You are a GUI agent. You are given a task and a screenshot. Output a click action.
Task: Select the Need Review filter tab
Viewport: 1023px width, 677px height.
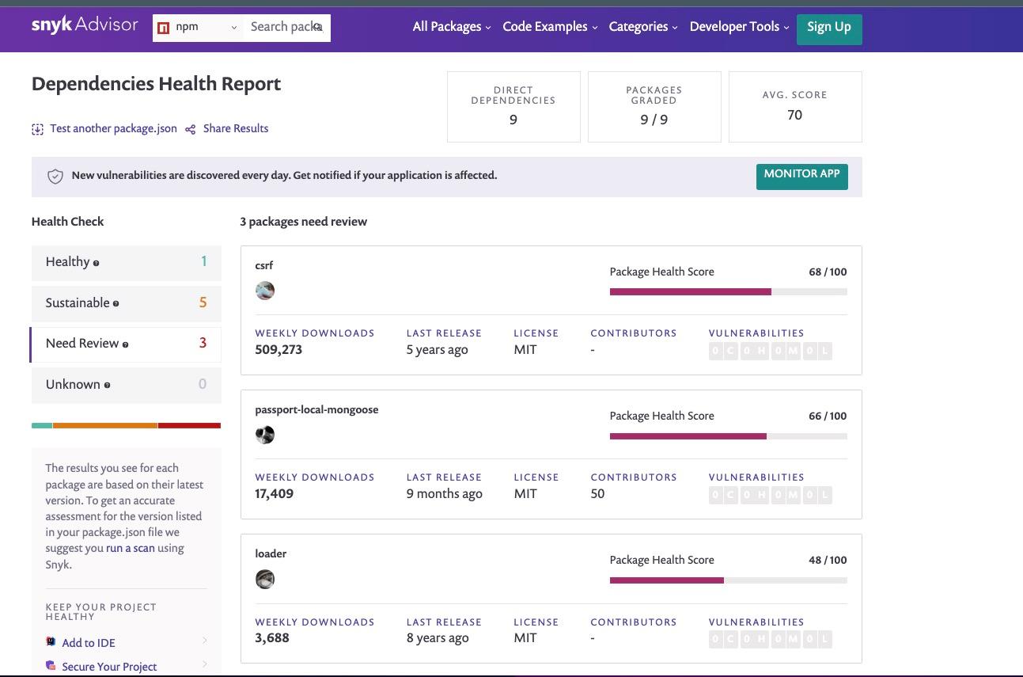tap(126, 344)
